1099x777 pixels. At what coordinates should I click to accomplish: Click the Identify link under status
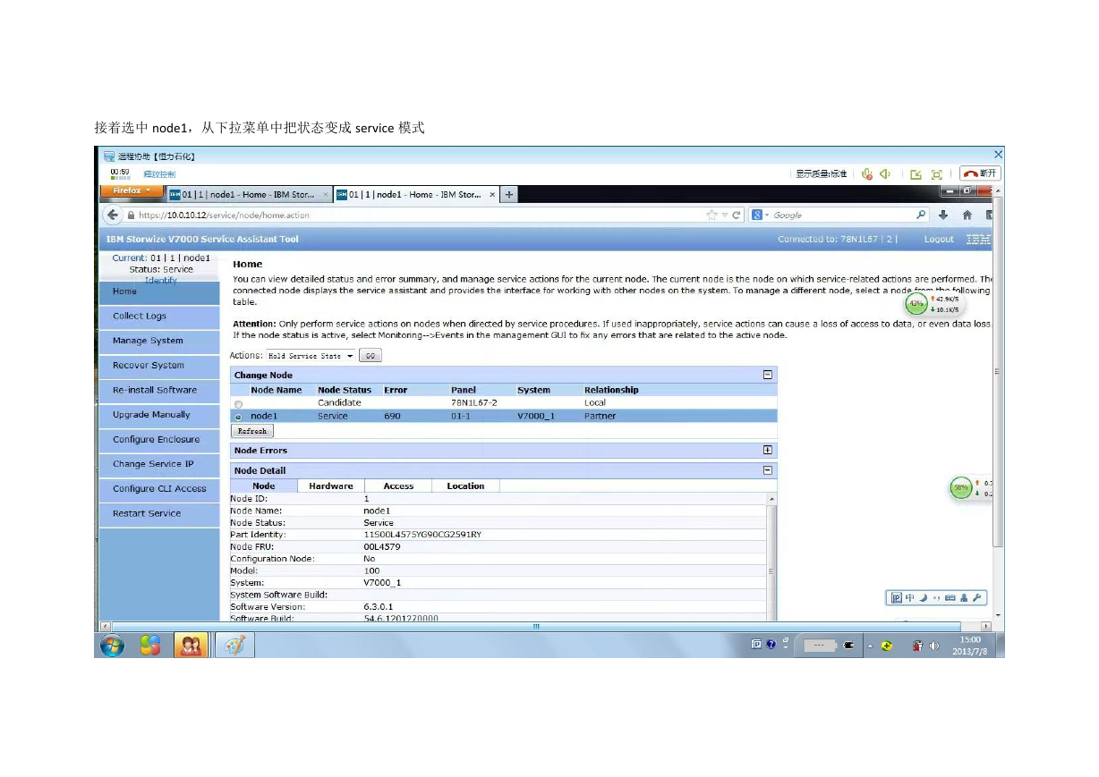[160, 280]
